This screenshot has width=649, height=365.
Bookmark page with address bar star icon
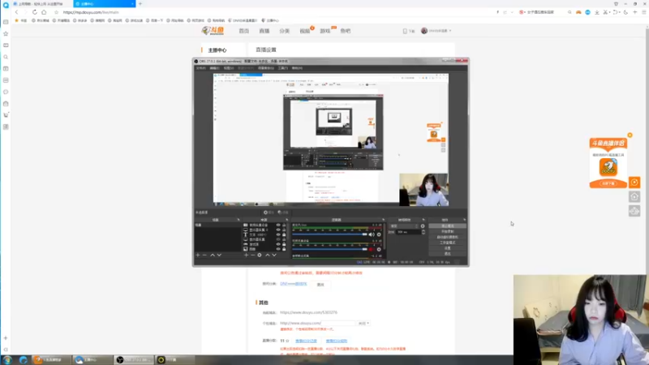[x=56, y=12]
